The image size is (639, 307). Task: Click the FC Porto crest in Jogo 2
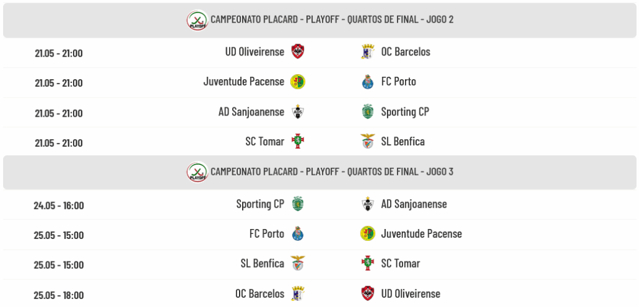coord(368,82)
